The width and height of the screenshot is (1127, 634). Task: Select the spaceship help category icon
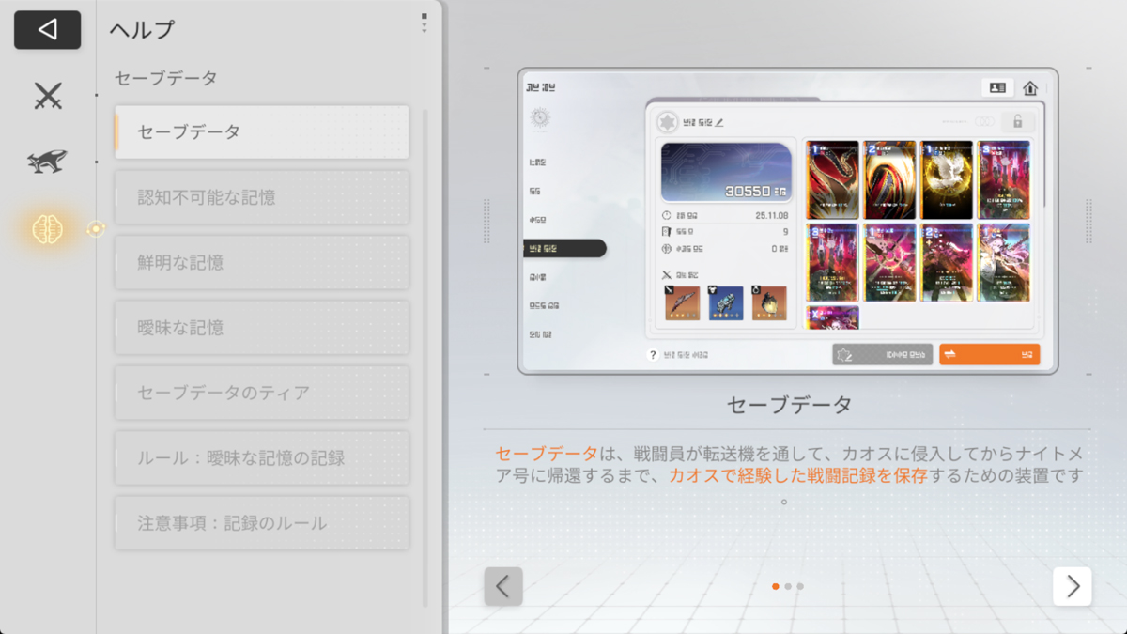(47, 162)
